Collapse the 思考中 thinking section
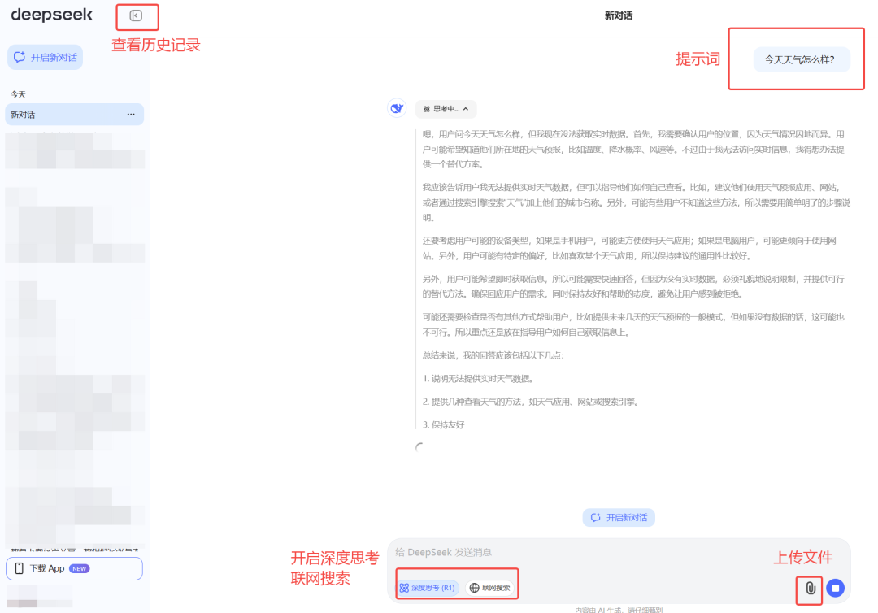This screenshot has width=878, height=613. pos(446,109)
